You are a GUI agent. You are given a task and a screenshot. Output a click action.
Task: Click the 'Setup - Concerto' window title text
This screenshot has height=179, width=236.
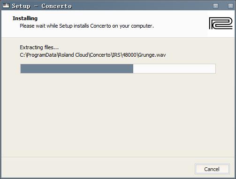(42, 6)
